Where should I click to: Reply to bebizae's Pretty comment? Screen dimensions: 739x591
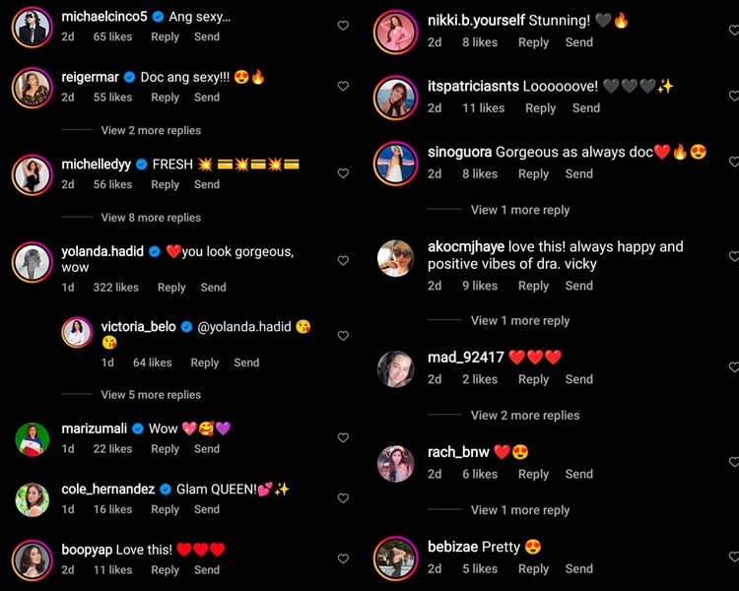(x=533, y=569)
